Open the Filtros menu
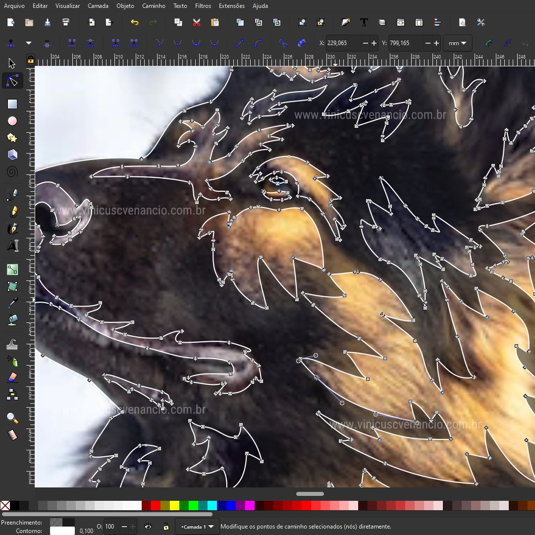This screenshot has width=535, height=535. coord(203,6)
